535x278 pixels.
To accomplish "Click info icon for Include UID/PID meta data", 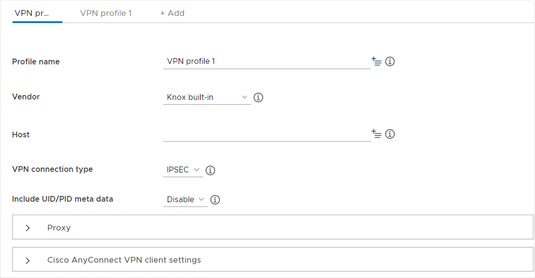I will (x=215, y=199).
